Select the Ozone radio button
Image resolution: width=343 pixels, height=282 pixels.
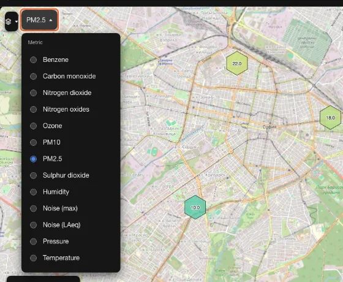pyautogui.click(x=33, y=126)
